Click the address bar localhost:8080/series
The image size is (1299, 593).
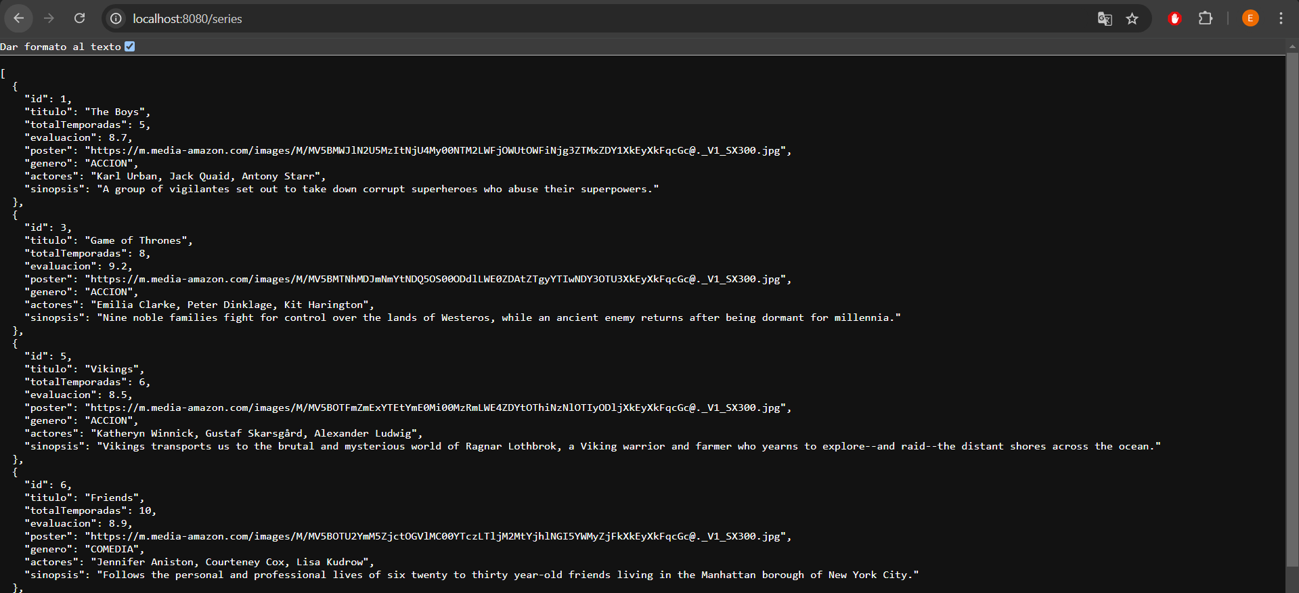pyautogui.click(x=188, y=19)
